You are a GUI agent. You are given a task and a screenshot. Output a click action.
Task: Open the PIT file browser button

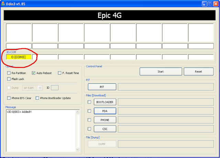point(102,87)
